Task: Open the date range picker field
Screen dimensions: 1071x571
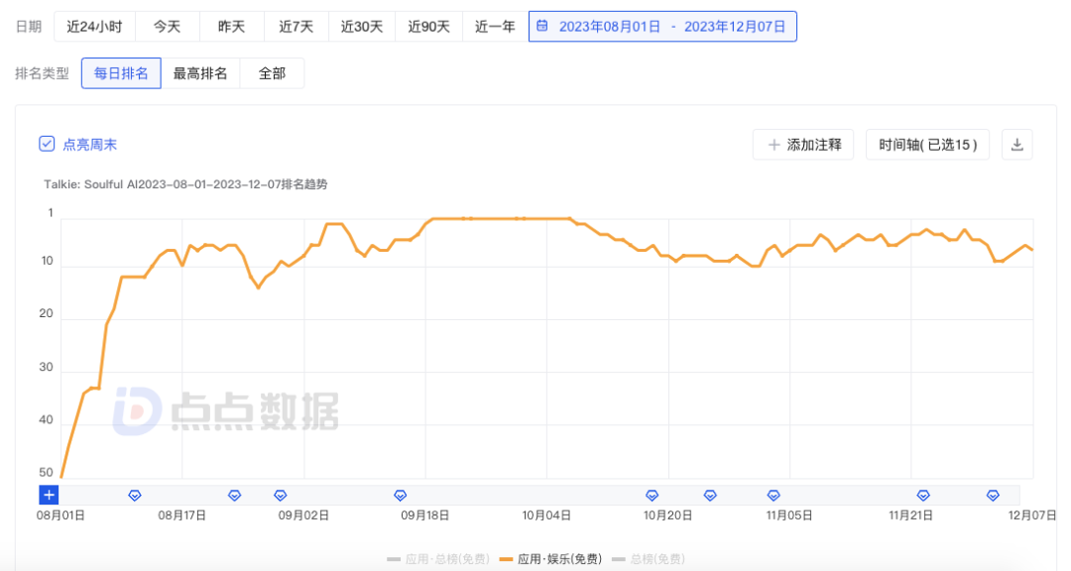Action: pyautogui.click(x=662, y=27)
